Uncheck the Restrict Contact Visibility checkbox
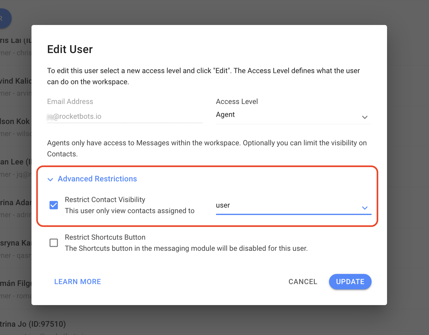429x335 pixels. click(x=54, y=205)
